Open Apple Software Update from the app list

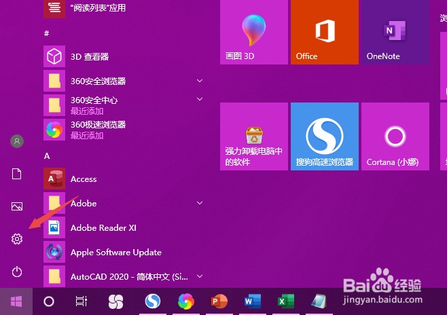[124, 253]
